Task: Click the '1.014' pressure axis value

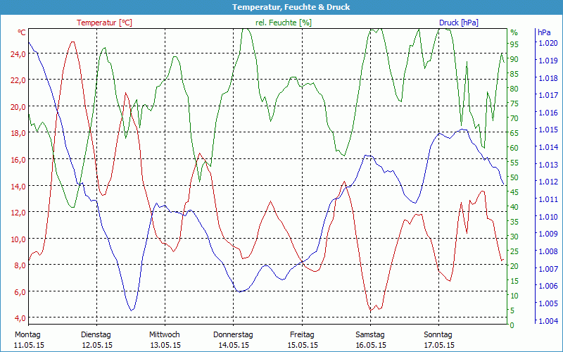Action: [x=547, y=147]
